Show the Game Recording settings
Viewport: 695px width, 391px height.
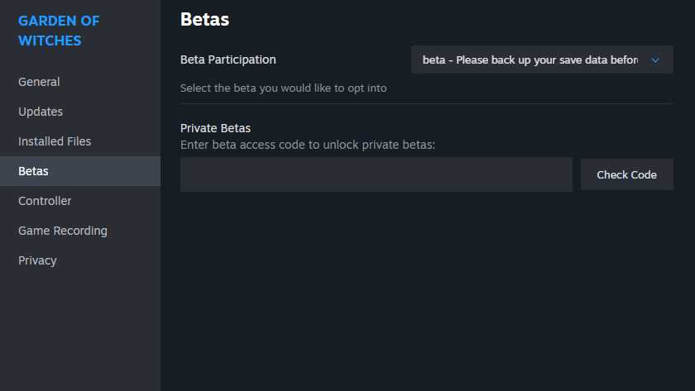(x=63, y=231)
